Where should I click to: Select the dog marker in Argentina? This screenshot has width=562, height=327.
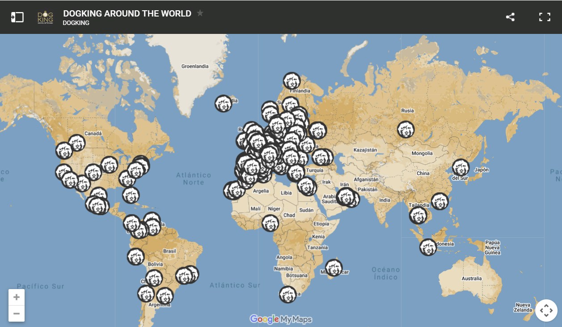165,296
